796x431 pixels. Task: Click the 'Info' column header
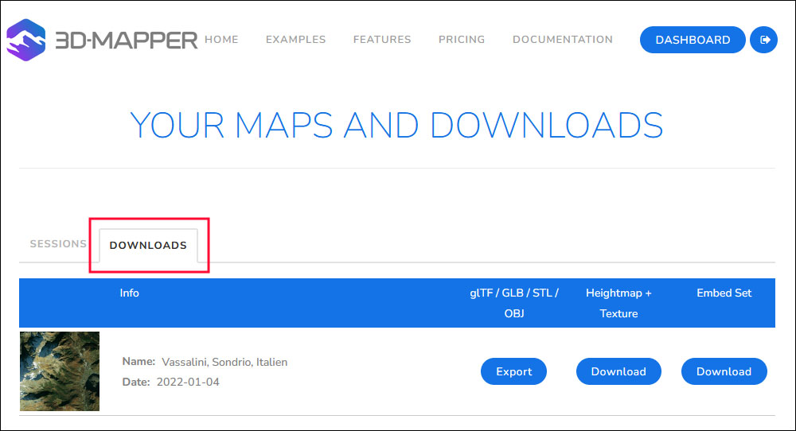point(129,293)
